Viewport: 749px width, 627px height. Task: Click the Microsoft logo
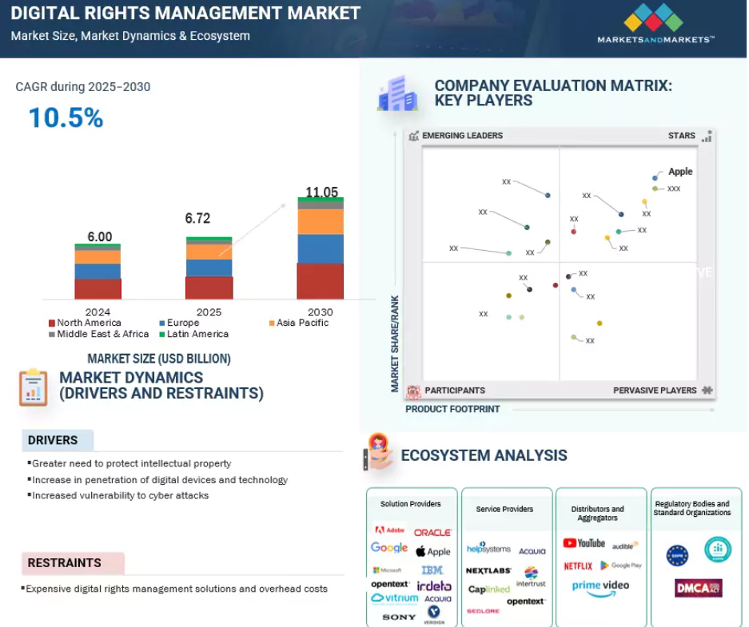point(388,570)
